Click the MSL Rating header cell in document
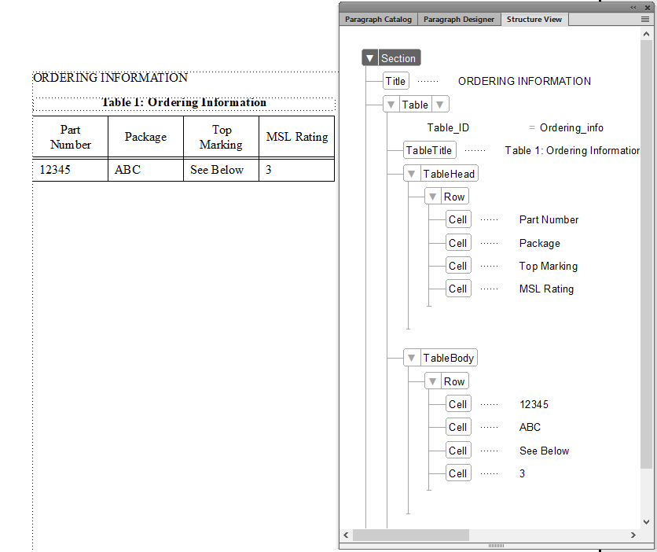This screenshot has width=657, height=552. point(296,137)
